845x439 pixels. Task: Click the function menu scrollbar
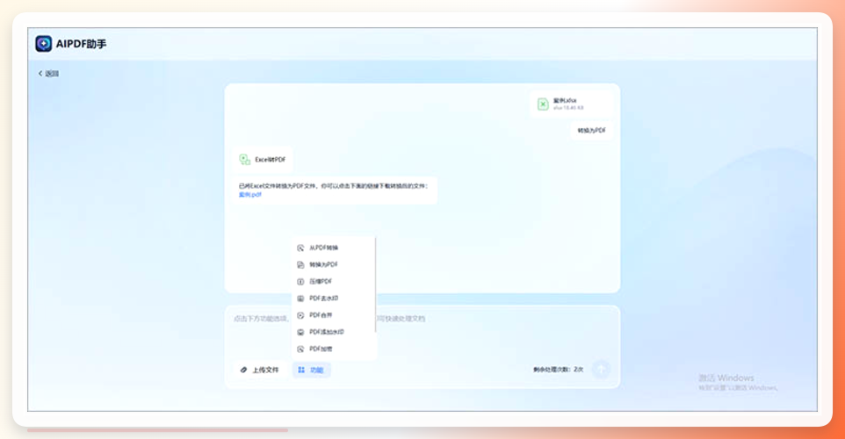point(376,285)
